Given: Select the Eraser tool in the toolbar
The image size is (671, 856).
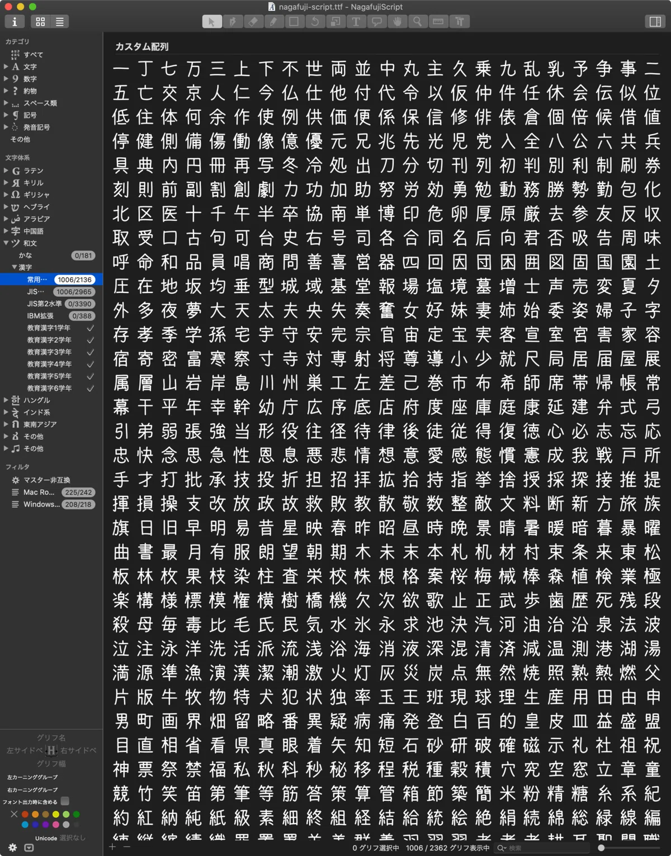Looking at the screenshot, I should coord(253,22).
